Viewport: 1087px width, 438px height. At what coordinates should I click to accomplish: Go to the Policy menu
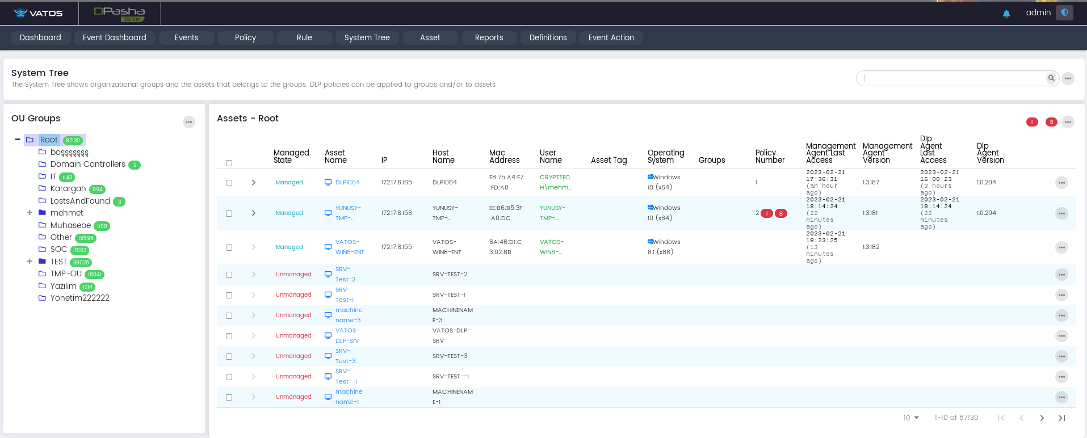pos(245,37)
